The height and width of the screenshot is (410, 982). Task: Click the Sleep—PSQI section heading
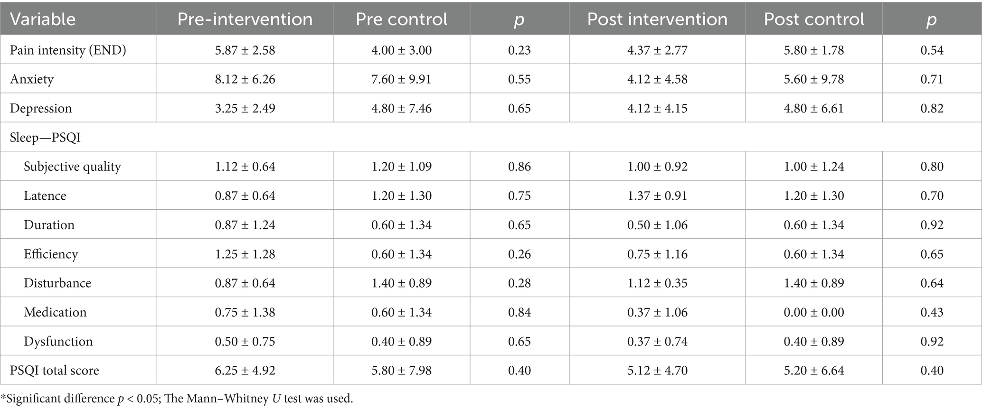tap(45, 137)
